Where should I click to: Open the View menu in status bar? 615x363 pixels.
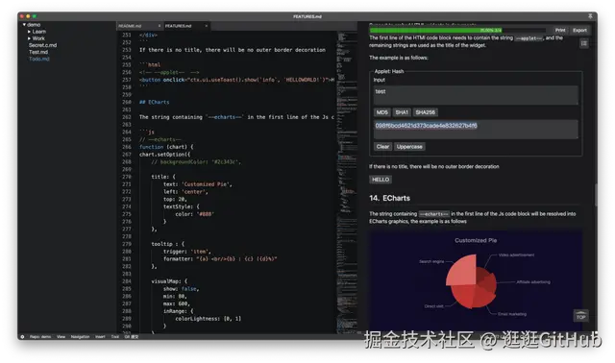click(x=61, y=337)
